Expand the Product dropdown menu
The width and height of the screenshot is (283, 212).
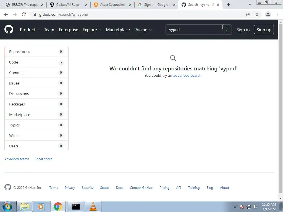point(29,30)
